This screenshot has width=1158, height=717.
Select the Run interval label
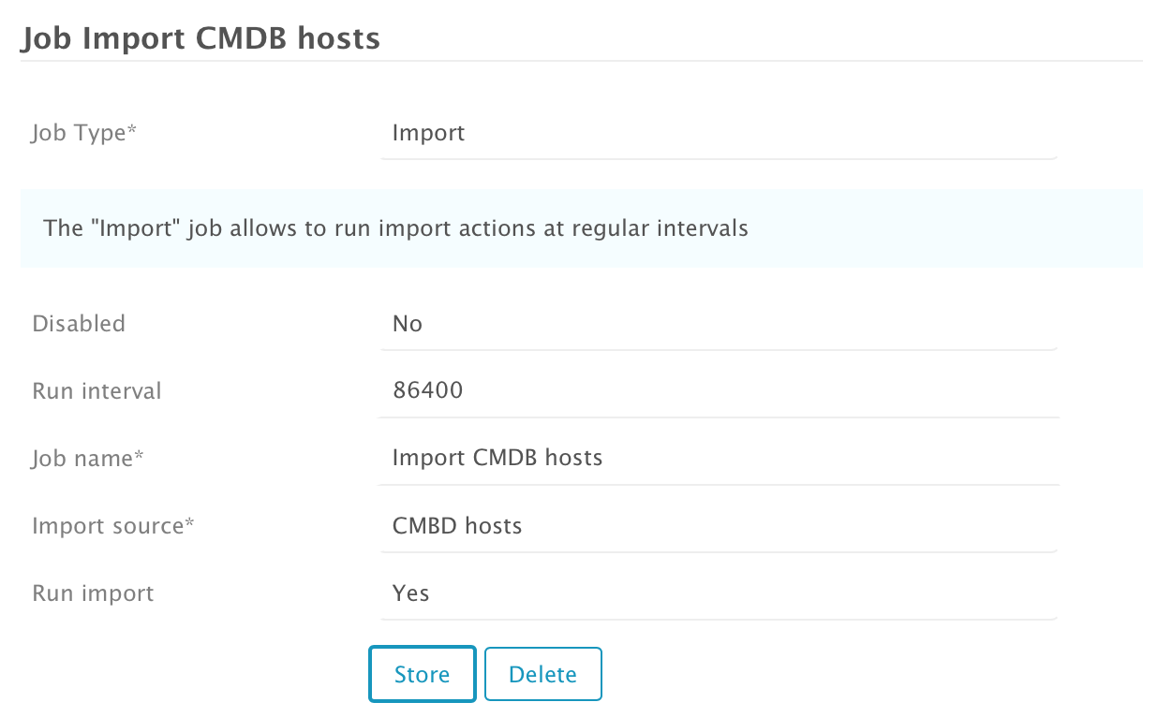pyautogui.click(x=96, y=391)
